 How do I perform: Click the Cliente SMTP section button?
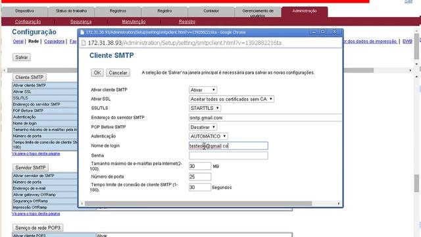pos(29,77)
